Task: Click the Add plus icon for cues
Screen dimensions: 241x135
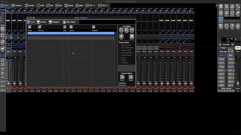Action: (x=121, y=36)
